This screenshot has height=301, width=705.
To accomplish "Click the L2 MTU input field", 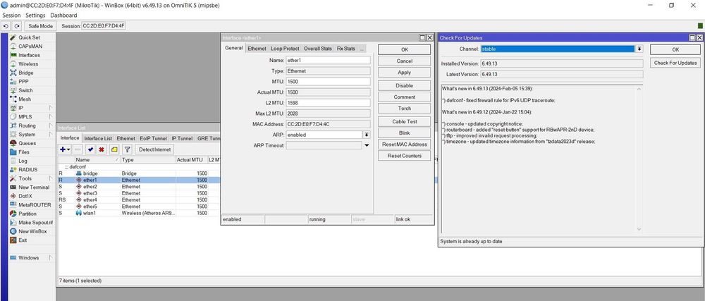I will (328, 103).
